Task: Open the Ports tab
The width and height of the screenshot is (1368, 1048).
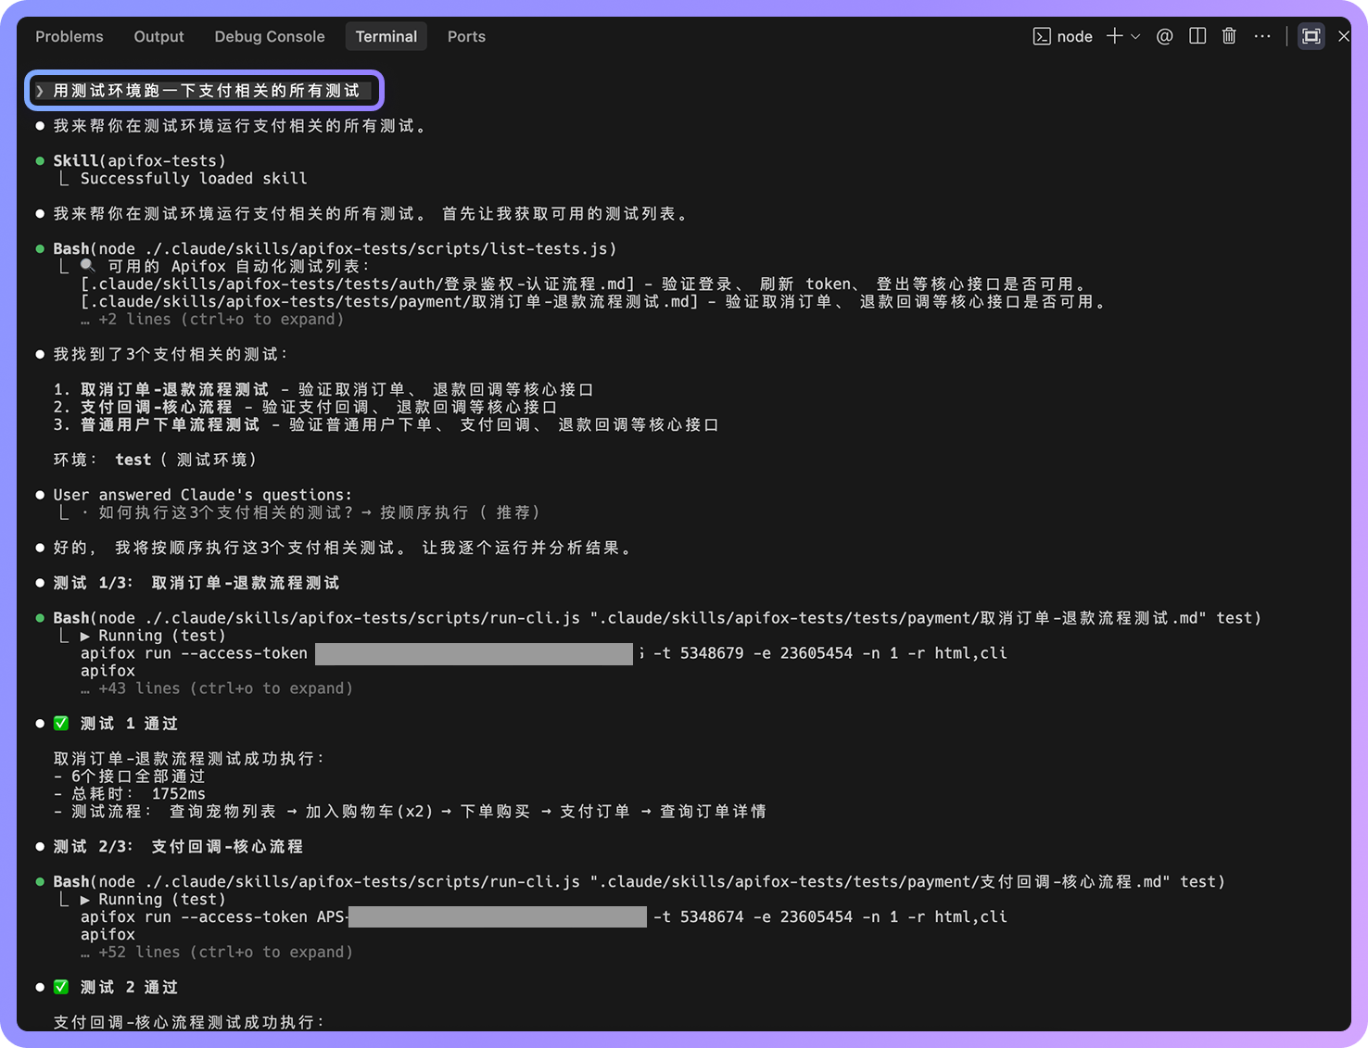Action: tap(466, 36)
